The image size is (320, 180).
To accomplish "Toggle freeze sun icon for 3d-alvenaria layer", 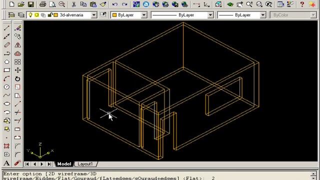I will (36, 15).
